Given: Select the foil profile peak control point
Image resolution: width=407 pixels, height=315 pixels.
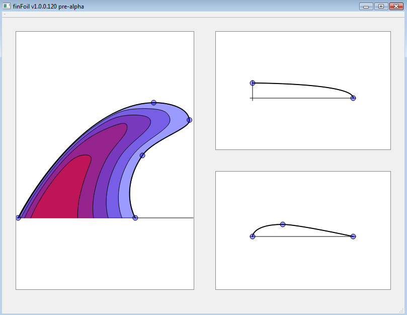Looking at the screenshot, I should tap(283, 224).
